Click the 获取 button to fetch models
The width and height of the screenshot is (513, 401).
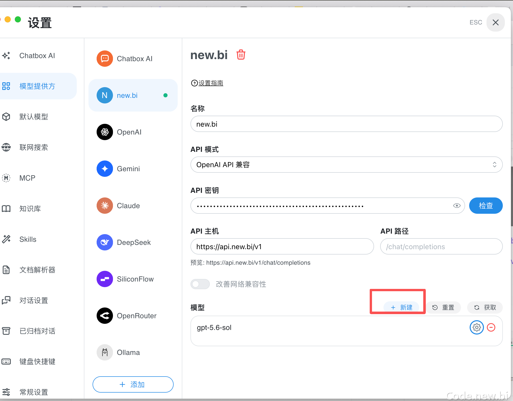(x=485, y=308)
